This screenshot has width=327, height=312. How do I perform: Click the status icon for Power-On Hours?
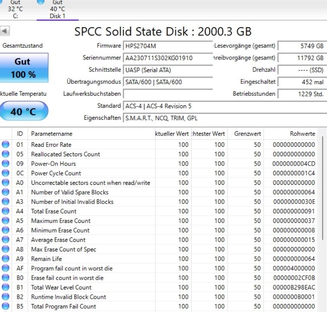[x=5, y=164]
